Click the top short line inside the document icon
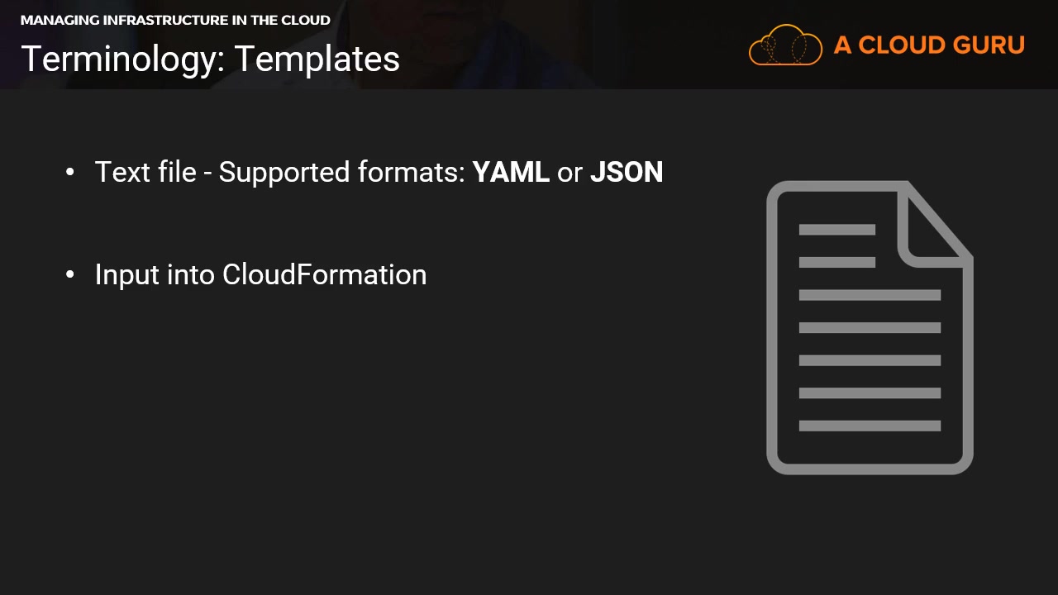This screenshot has height=595, width=1058. [836, 230]
